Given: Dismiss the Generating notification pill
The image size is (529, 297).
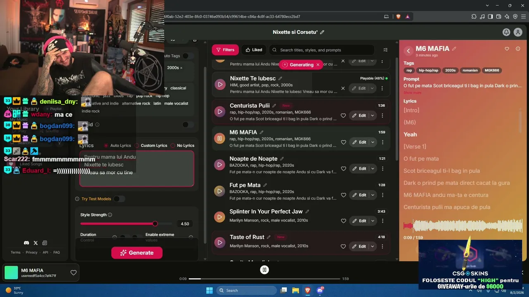Looking at the screenshot, I should click(x=318, y=65).
